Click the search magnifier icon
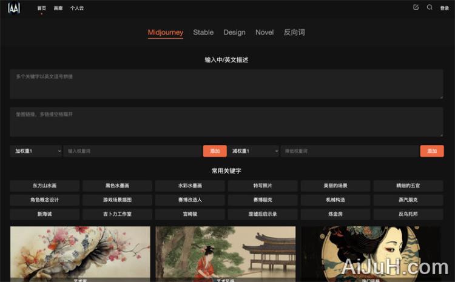455x282 pixels. [x=430, y=7]
